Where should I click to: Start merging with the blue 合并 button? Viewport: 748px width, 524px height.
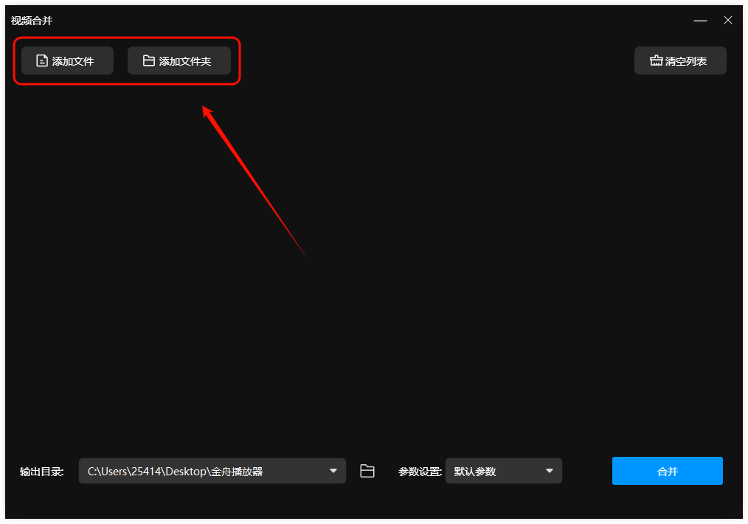tap(667, 471)
